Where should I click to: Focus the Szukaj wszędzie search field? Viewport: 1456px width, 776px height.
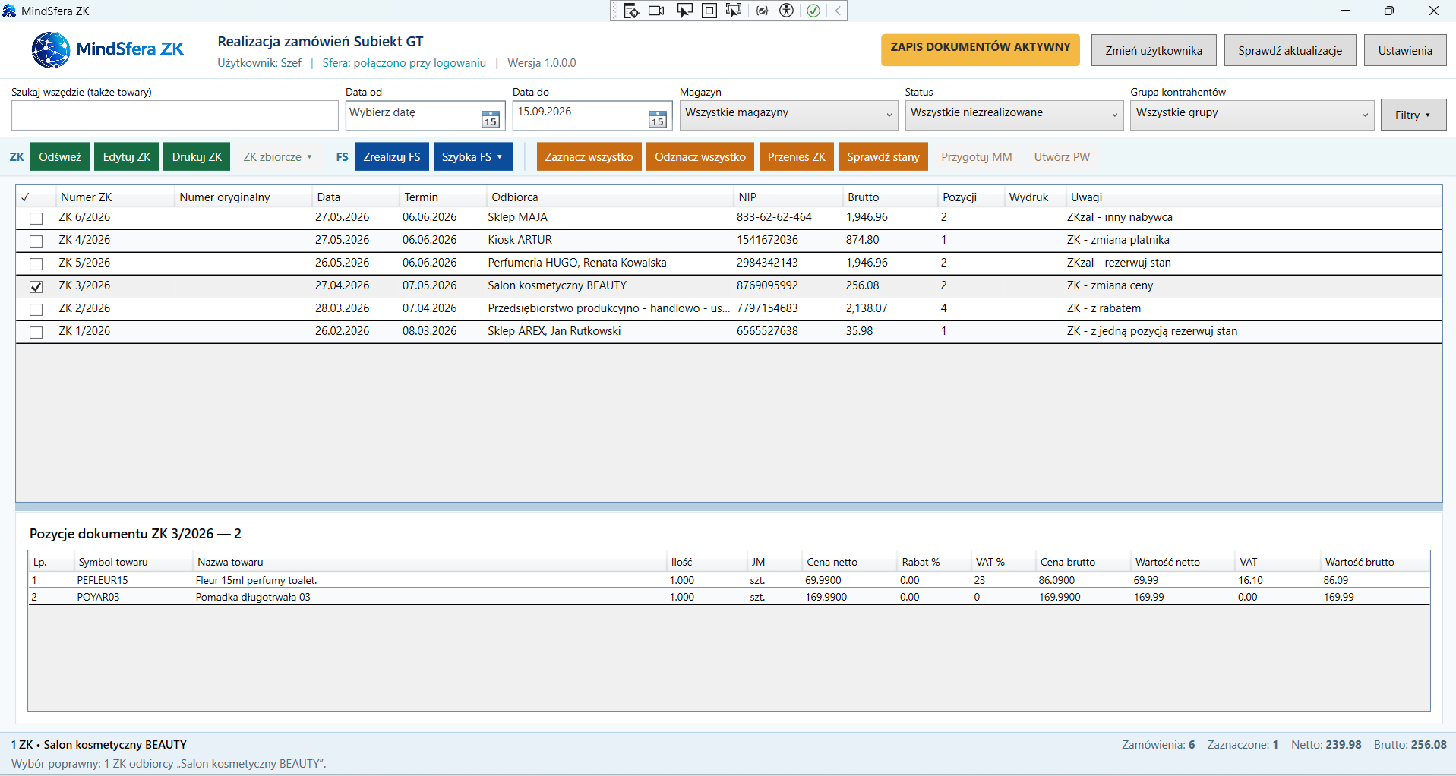175,115
